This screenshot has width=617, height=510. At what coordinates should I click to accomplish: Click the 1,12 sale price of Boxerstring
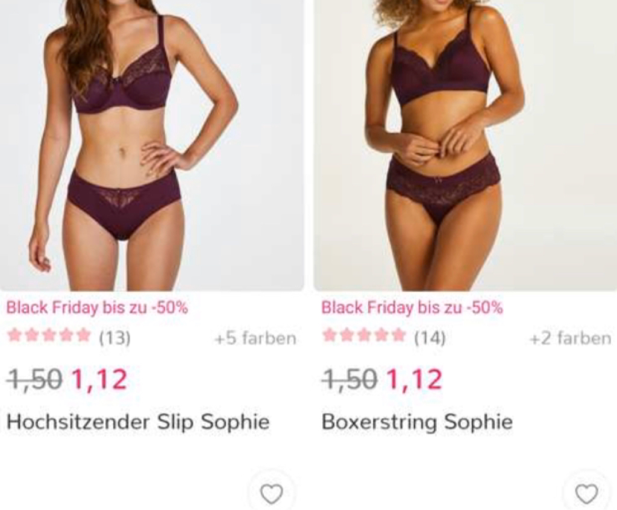[414, 379]
